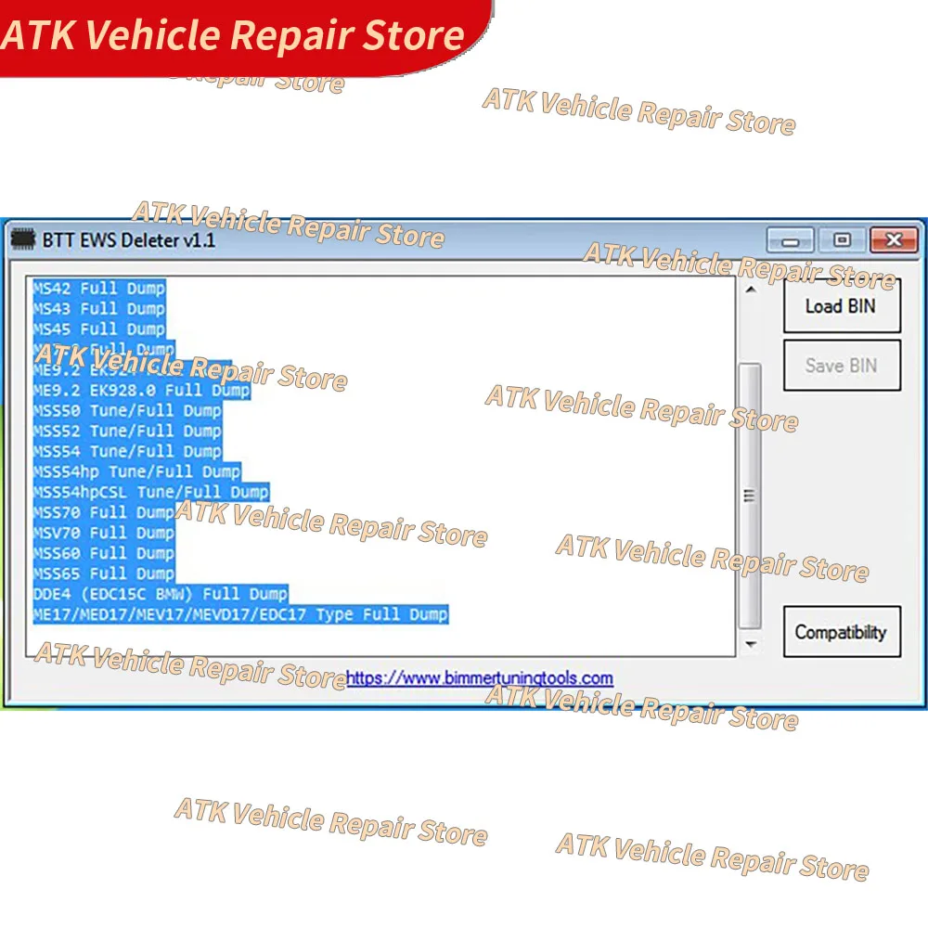Select MSV70 Full Dump row
The width and height of the screenshot is (928, 928).
[x=104, y=533]
